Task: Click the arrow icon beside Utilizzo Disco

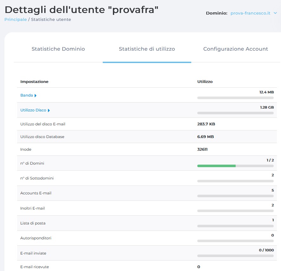Action: (x=49, y=110)
